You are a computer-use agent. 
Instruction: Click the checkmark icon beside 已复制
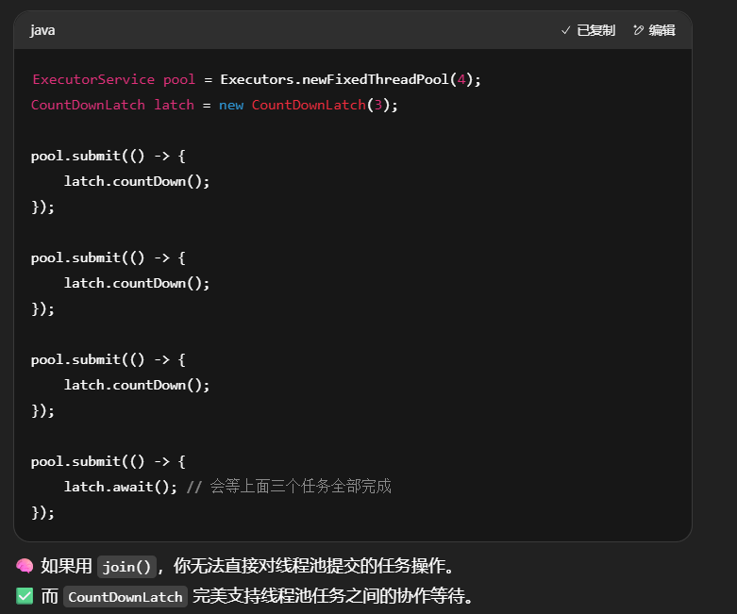(566, 30)
